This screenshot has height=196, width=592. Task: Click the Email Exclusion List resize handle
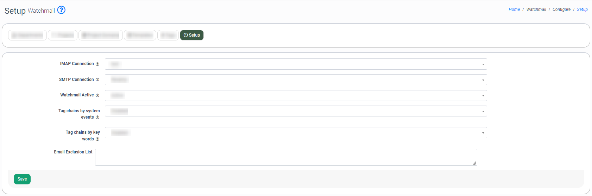474,163
